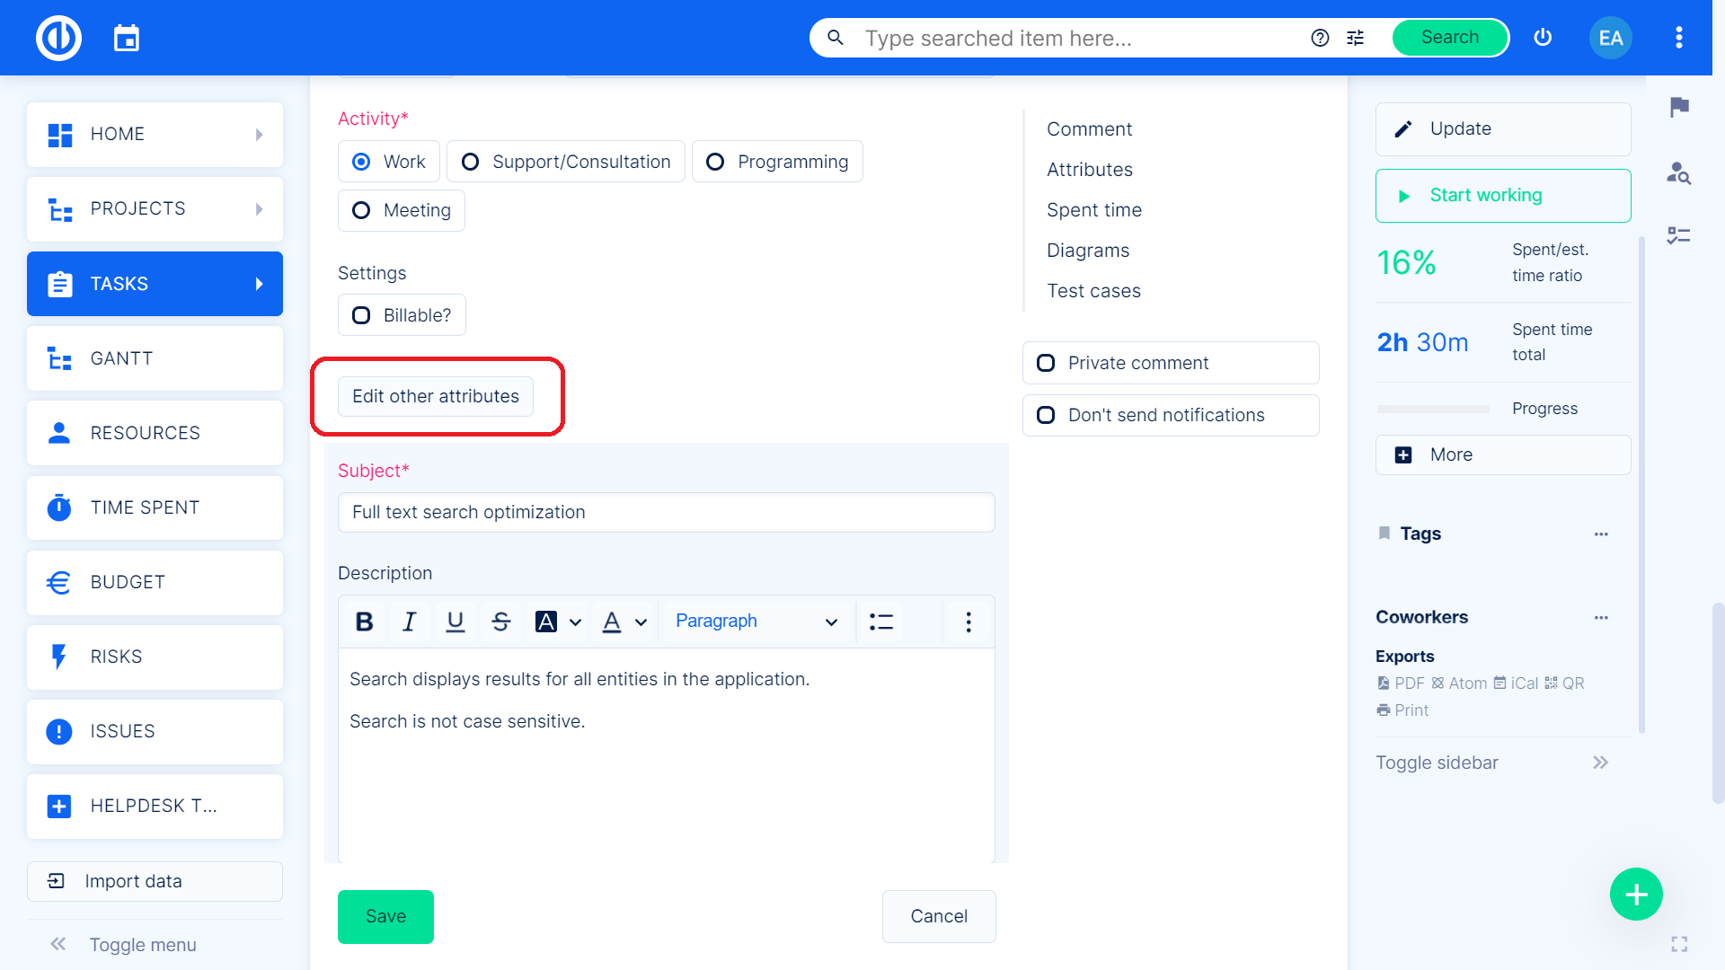The height and width of the screenshot is (970, 1725).
Task: Open the font color dropdown arrow
Action: pos(641,622)
